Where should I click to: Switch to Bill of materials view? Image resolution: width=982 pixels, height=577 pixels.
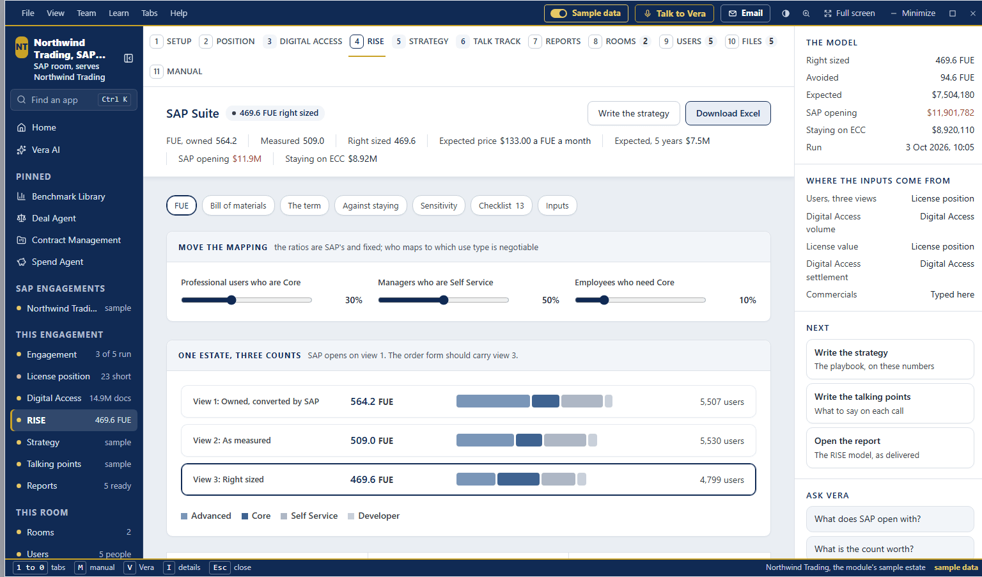[x=238, y=205]
